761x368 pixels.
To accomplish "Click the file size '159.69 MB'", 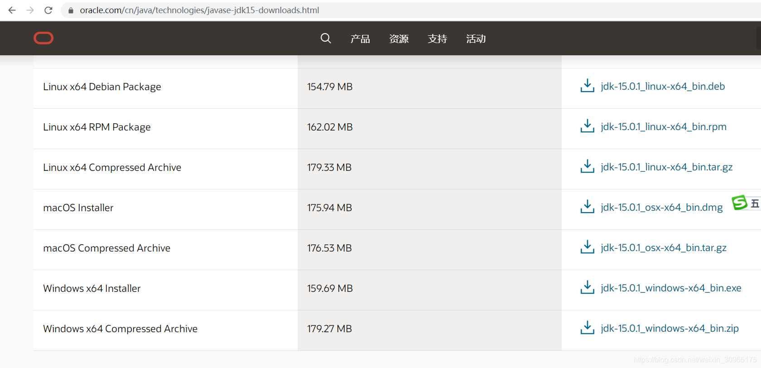I will point(330,288).
